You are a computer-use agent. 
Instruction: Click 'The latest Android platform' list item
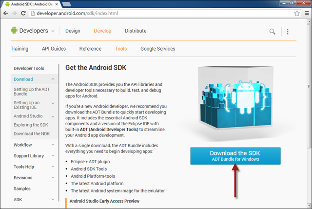(x=97, y=183)
